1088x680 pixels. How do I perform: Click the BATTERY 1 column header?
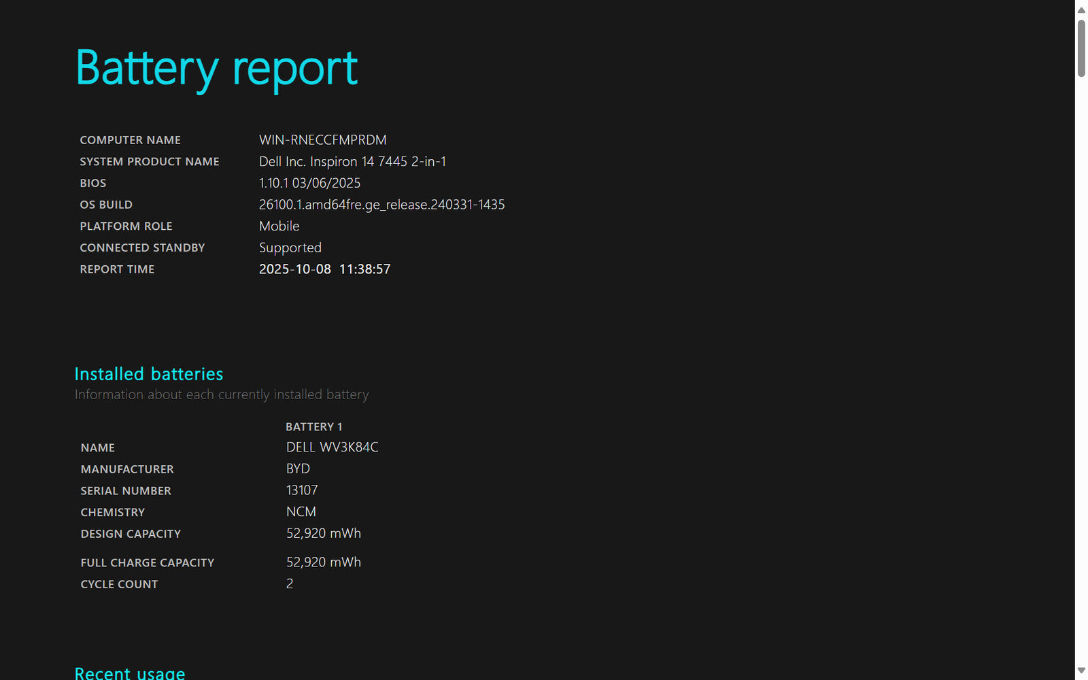[x=313, y=427]
